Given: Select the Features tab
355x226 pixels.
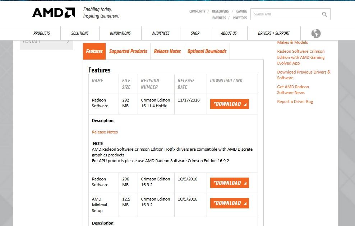Looking at the screenshot, I should pos(94,51).
